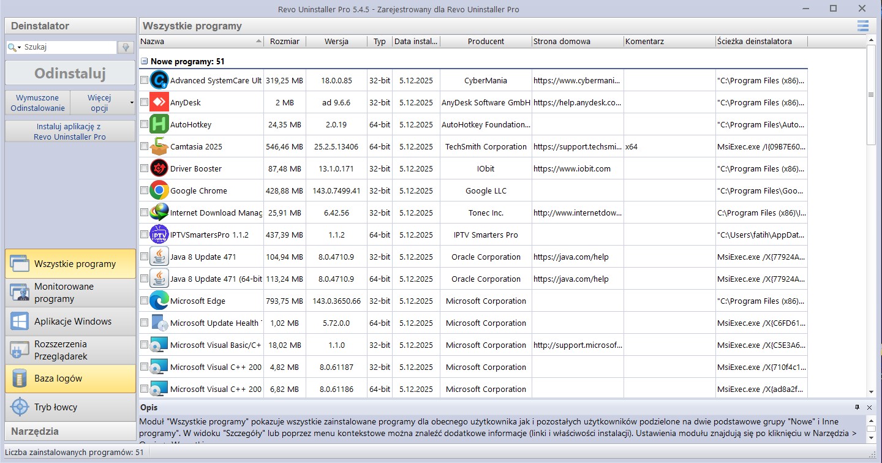Select the Driver Booster icon
The width and height of the screenshot is (882, 463).
pos(159,168)
